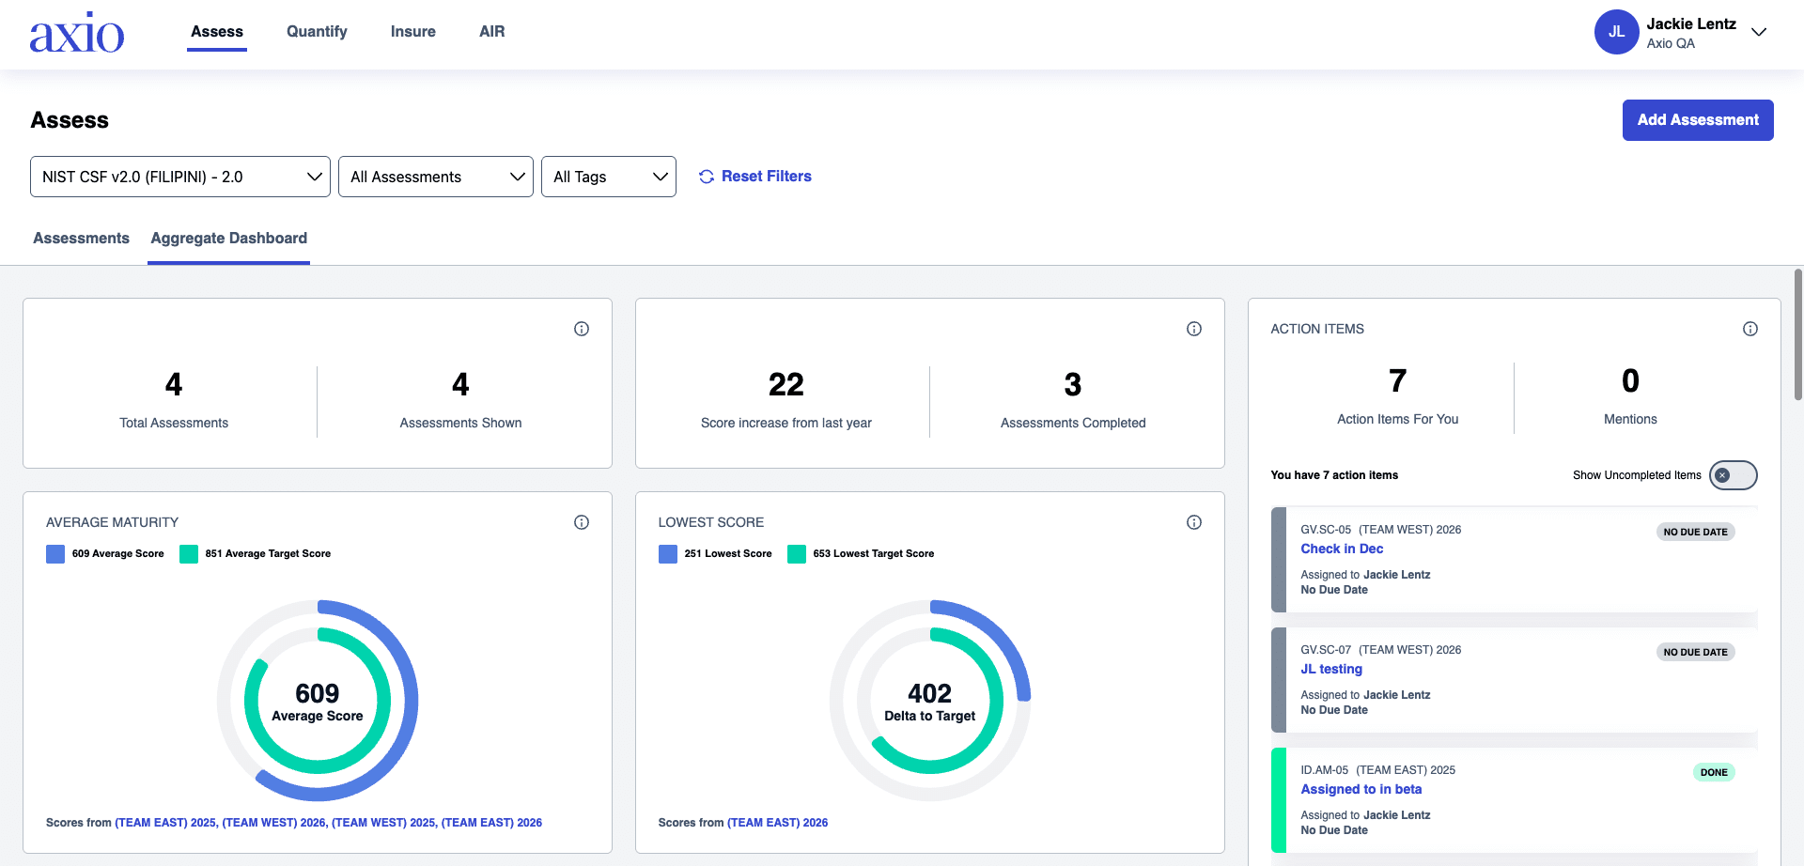
Task: Open (TEAM EAST) 2026 link under Lowest Score
Action: 778,823
